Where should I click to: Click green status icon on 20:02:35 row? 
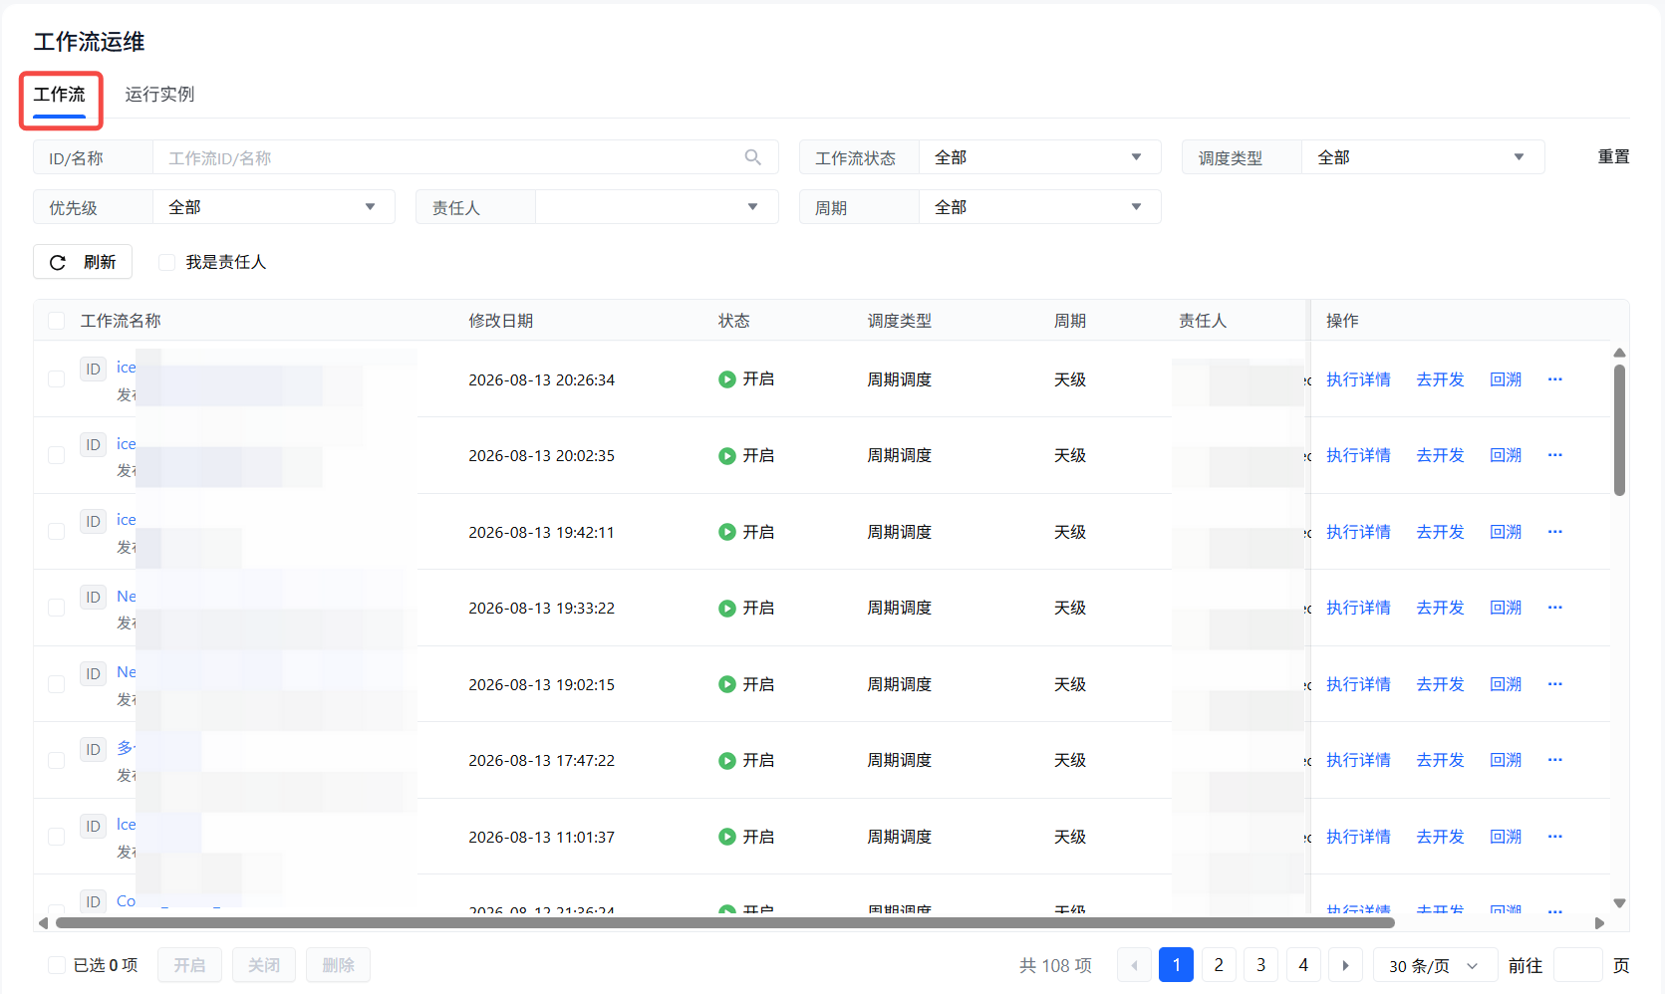[727, 455]
